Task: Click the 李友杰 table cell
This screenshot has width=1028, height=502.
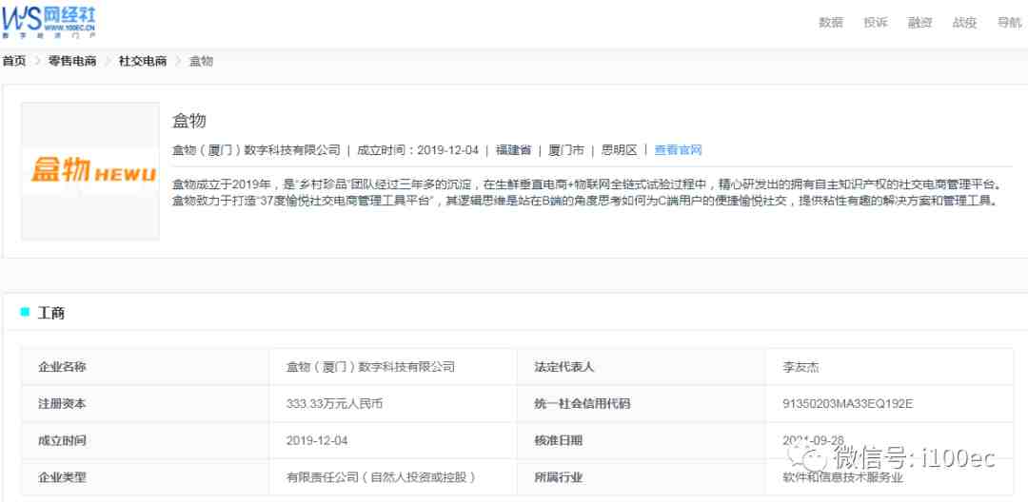Action: [890, 367]
